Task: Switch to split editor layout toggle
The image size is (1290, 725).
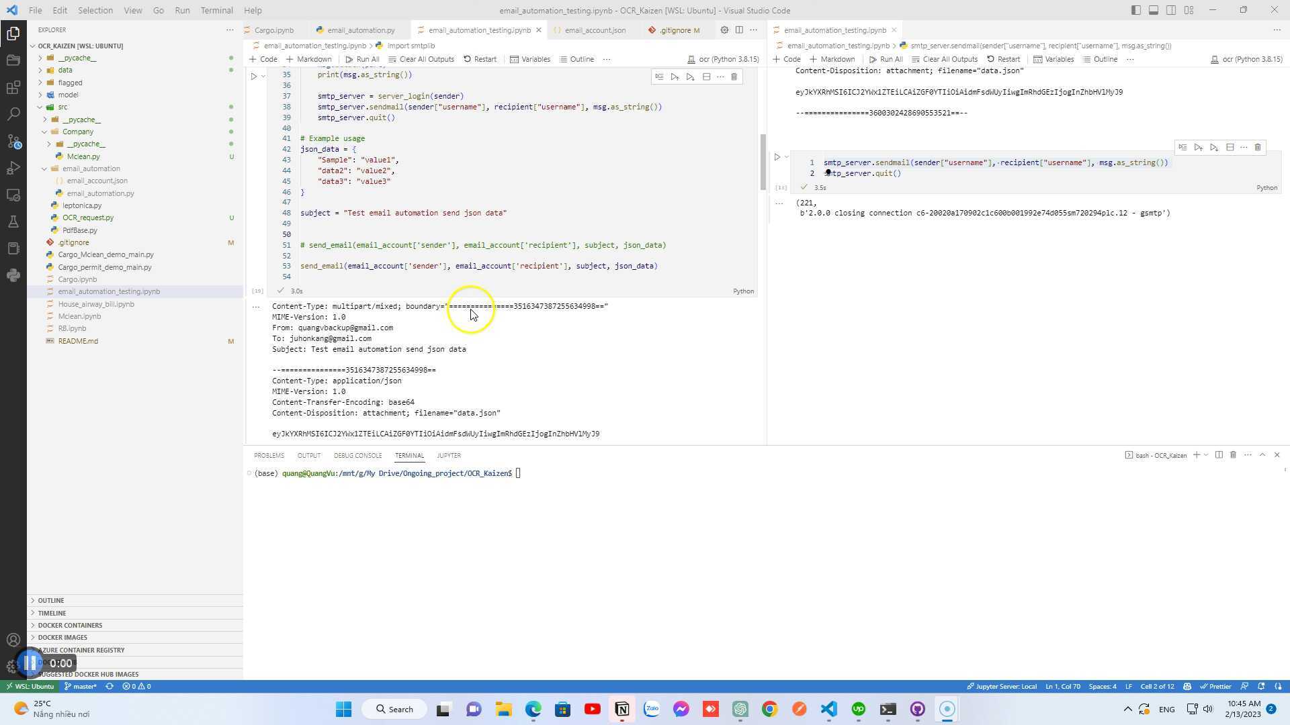Action: [739, 30]
